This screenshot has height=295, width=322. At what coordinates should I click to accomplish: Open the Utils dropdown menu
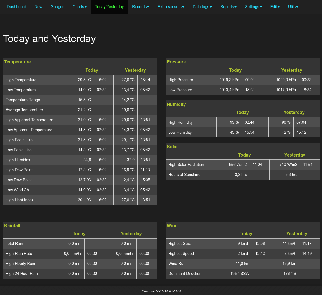point(293,7)
